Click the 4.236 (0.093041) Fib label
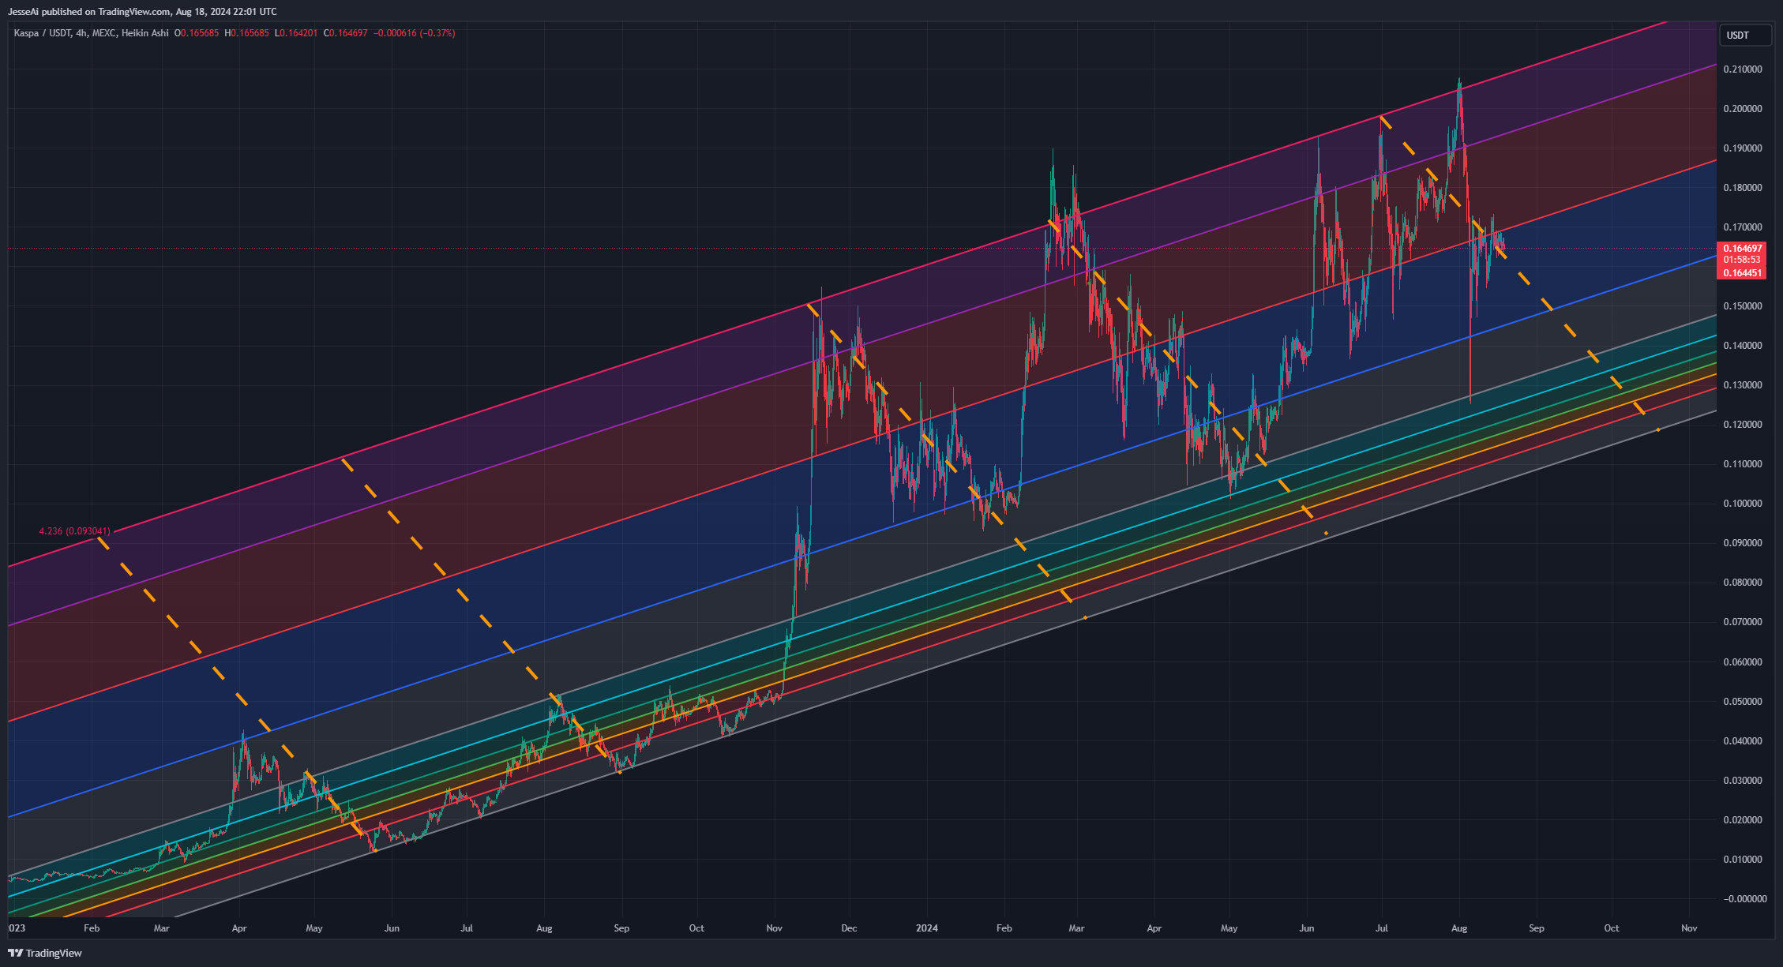Screen dimensions: 1783x967 (75, 531)
